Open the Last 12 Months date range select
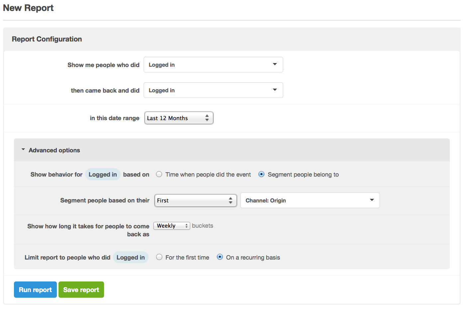This screenshot has width=464, height=309. point(178,118)
